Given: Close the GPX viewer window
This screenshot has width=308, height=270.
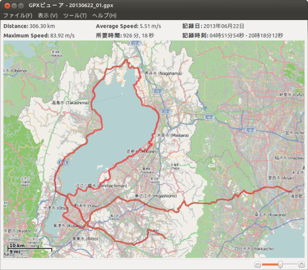Looking at the screenshot, I should [x=6, y=5].
